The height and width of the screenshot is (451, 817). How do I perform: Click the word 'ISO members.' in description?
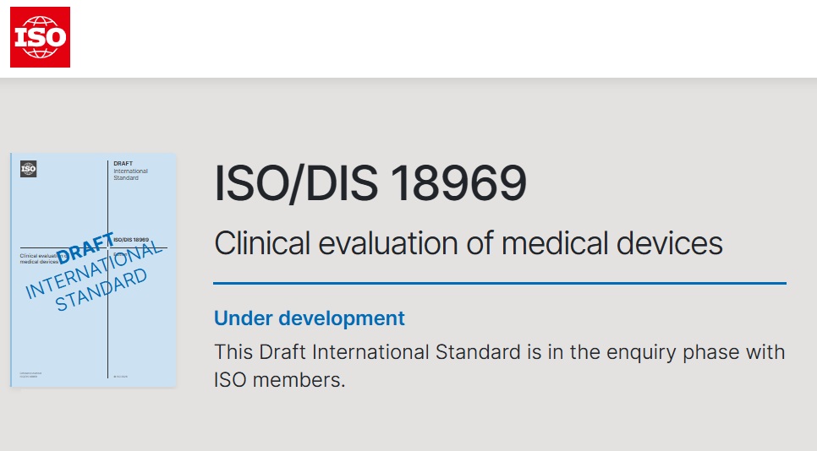[x=280, y=380]
